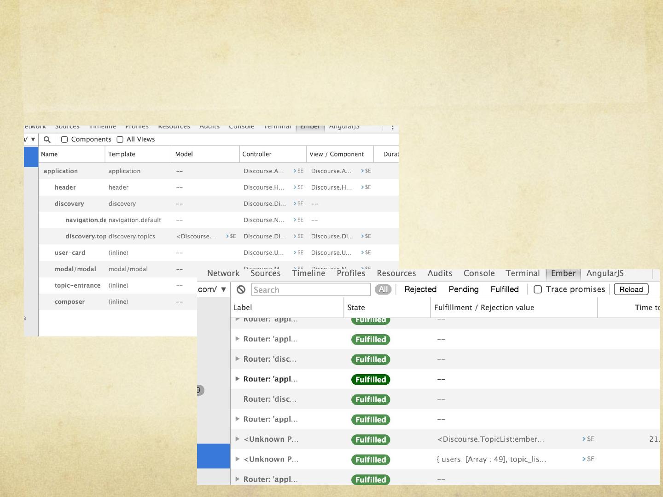Click $E icon for Discourse.TopicList promise value
663x497 pixels.
[588, 439]
